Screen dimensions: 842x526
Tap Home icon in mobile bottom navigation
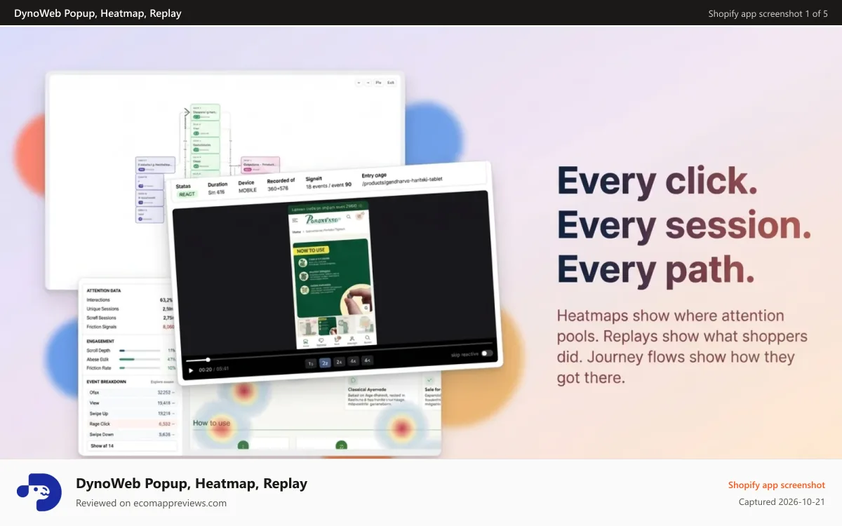point(305,340)
